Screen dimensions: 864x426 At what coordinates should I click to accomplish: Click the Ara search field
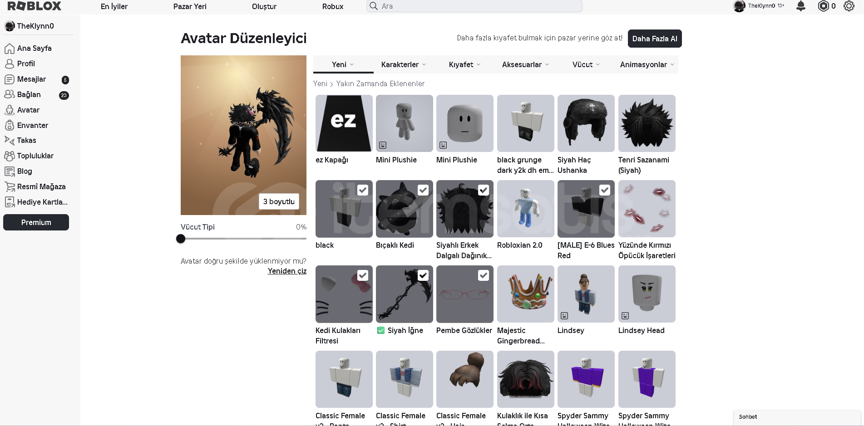coord(474,6)
